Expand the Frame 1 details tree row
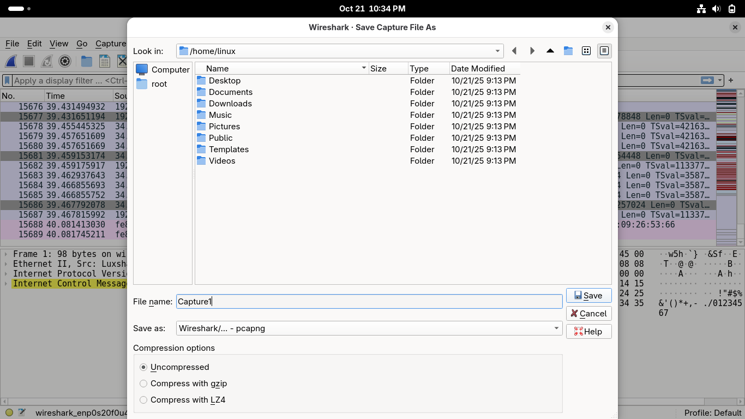This screenshot has width=745, height=419. click(x=6, y=254)
